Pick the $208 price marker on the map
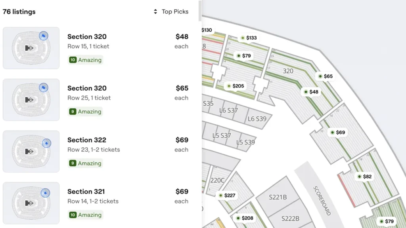The image size is (406, 228). [x=244, y=218]
